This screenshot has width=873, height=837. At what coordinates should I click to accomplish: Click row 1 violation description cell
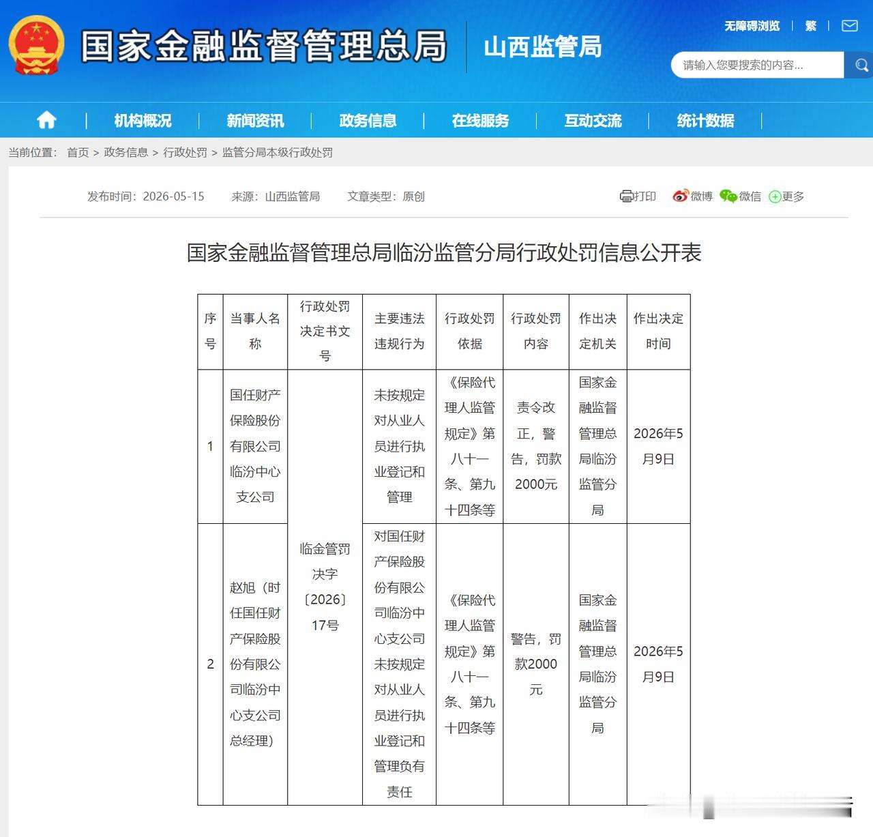coord(400,446)
